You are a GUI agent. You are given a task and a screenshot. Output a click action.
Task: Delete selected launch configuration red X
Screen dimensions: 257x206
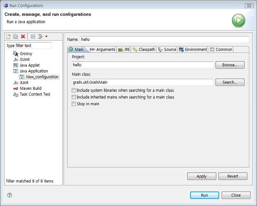[x=23, y=36]
